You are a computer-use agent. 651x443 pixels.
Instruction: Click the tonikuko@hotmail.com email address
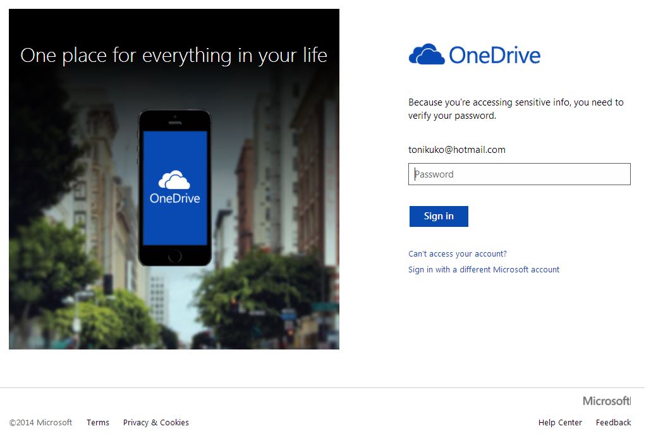click(x=456, y=150)
